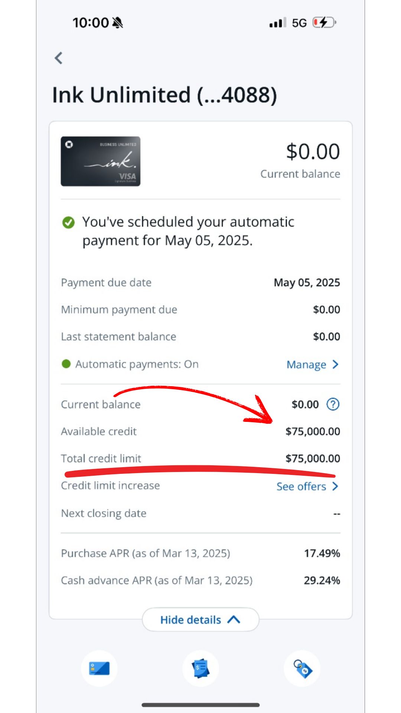Tap the Credit limit increase row
Screen dimensions: 401x713
[x=200, y=486]
